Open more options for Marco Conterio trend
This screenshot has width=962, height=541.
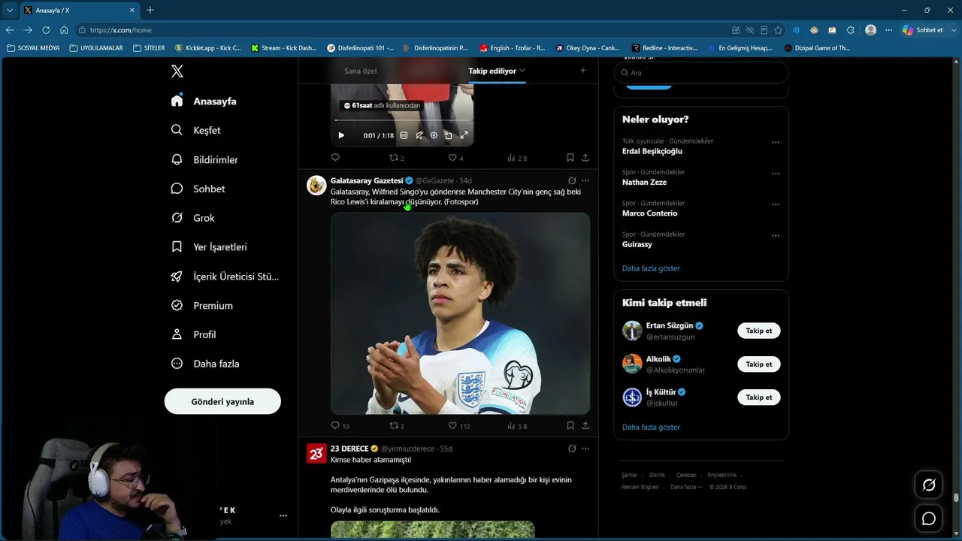click(x=776, y=204)
